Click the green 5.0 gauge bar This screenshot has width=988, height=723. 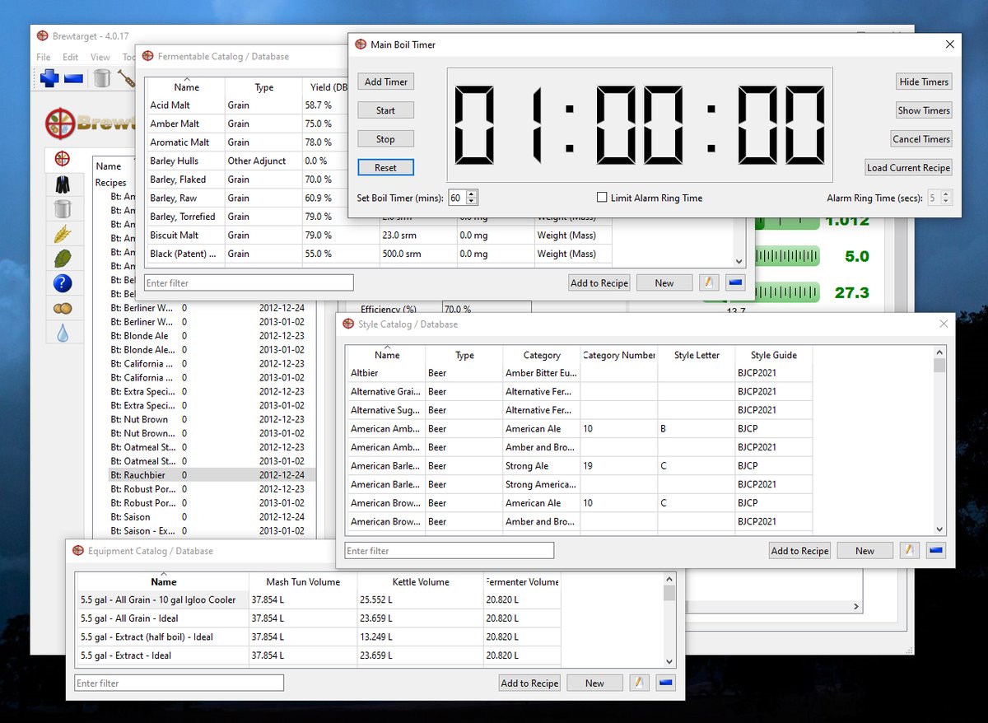(787, 256)
